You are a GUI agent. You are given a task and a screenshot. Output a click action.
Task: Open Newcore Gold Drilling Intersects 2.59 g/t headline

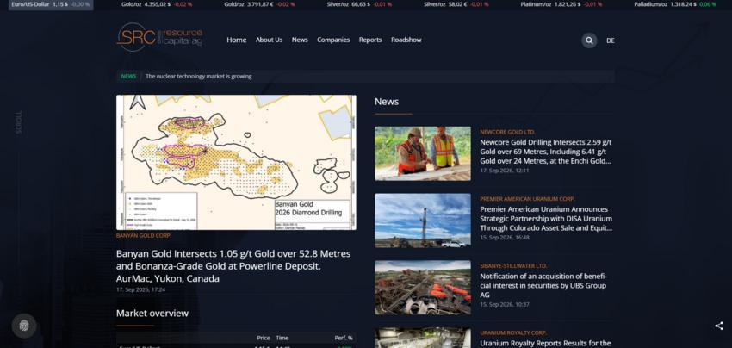[x=546, y=152]
